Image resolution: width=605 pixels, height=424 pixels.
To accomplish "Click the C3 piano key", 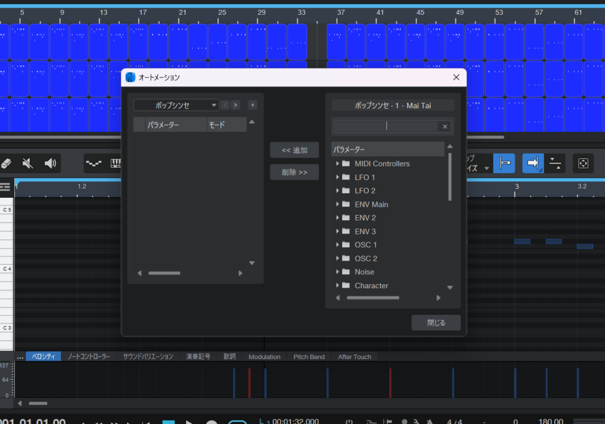I will 7,328.
